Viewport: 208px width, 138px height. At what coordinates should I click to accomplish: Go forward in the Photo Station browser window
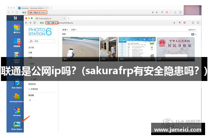pyautogui.click(x=30, y=23)
